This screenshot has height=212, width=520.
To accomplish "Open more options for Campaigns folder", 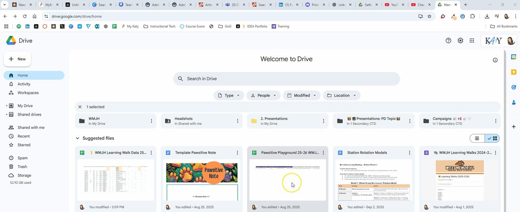I will [496, 121].
